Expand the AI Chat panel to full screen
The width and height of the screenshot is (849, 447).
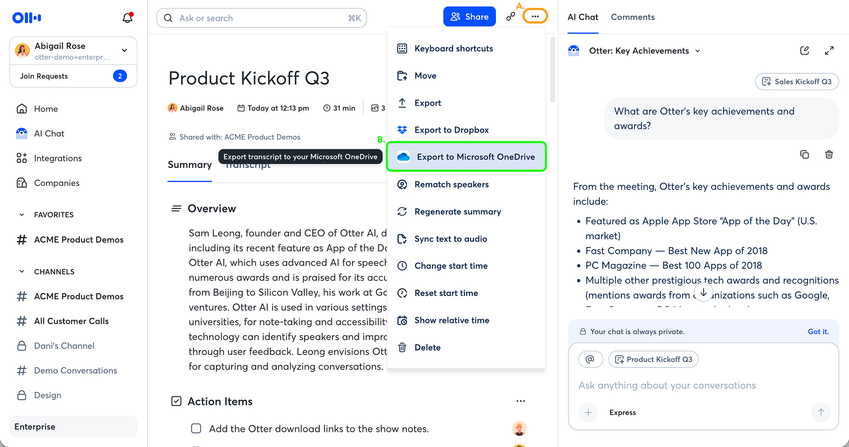click(829, 51)
